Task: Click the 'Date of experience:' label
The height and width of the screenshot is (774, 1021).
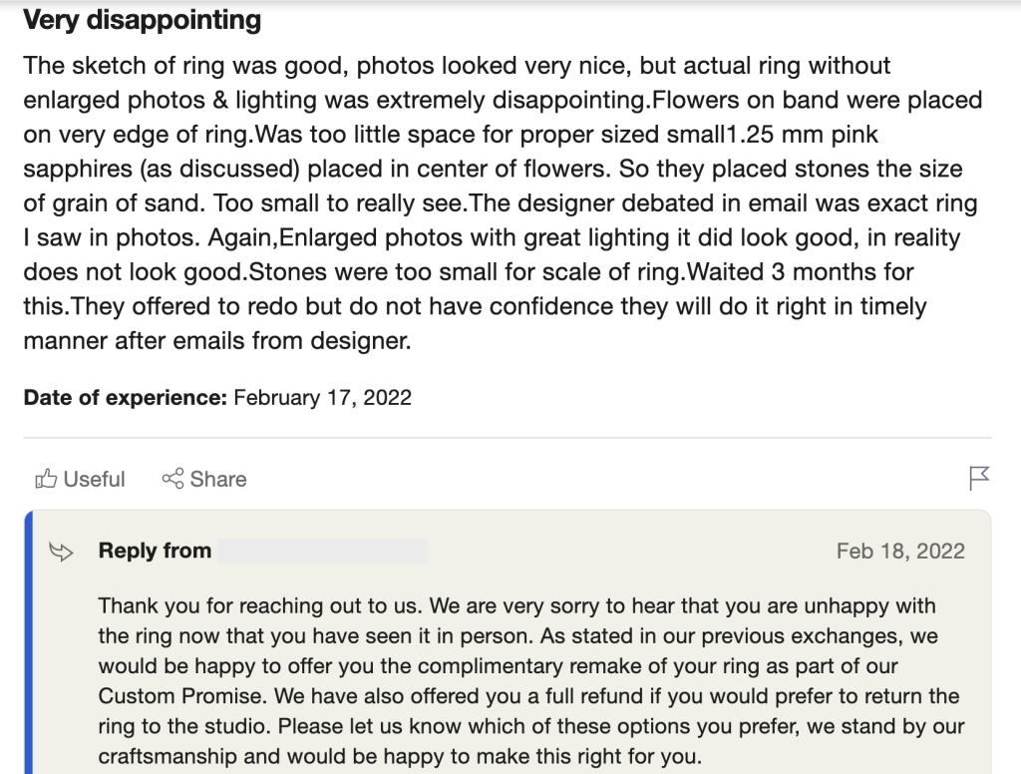Action: [x=125, y=397]
